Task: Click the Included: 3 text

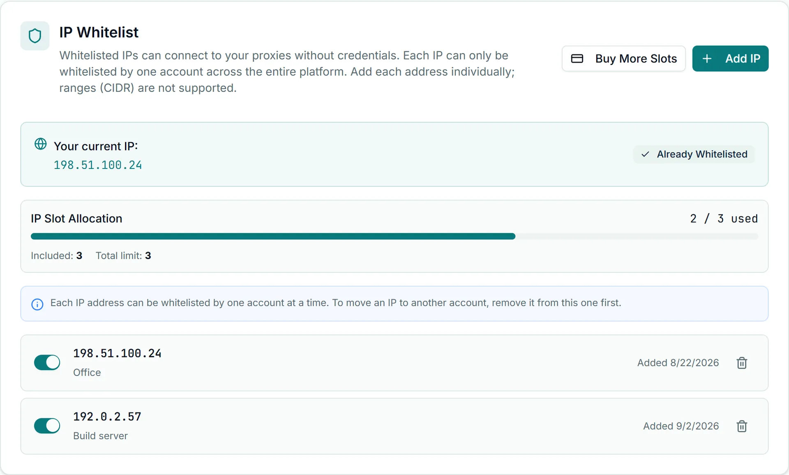Action: tap(57, 256)
